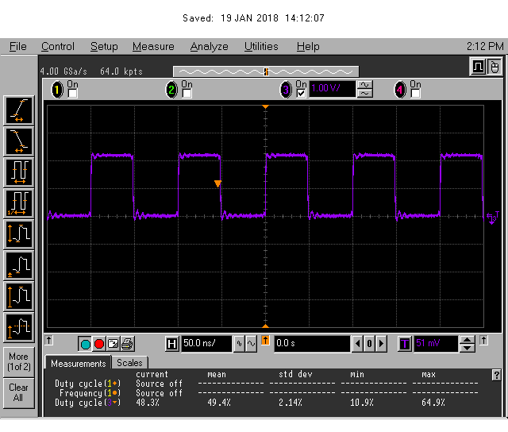Viewport: 508px width, 432px height.
Task: Pick the peak-to-peak voltage measurement icon
Action: point(19,234)
